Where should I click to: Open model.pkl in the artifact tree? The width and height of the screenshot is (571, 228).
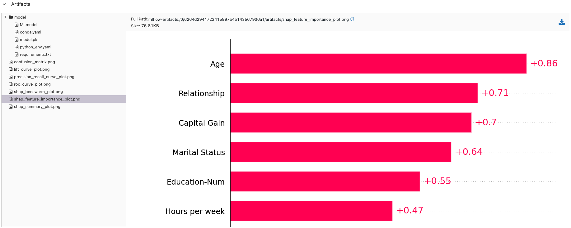click(x=29, y=39)
